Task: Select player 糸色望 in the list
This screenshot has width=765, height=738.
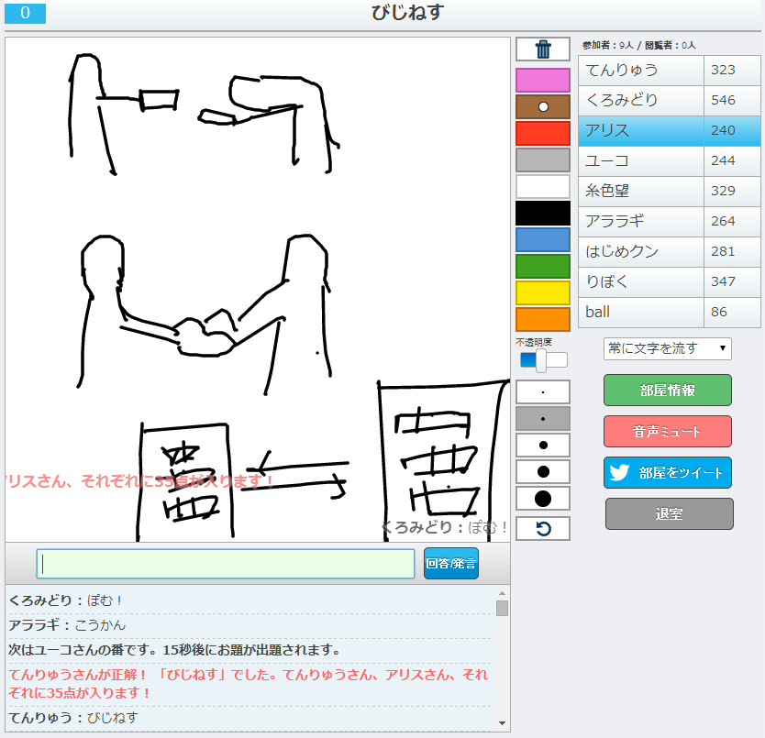Action: [670, 192]
